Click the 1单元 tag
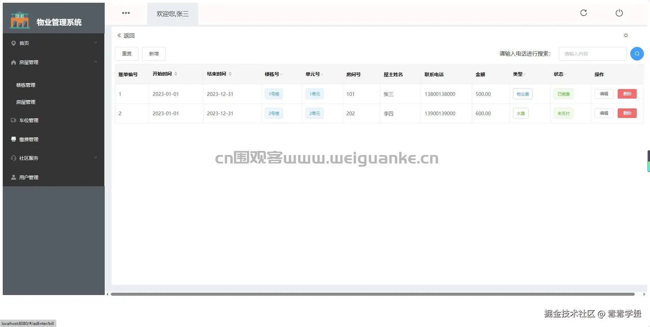Viewport: 650px width, 327px height. click(x=314, y=94)
